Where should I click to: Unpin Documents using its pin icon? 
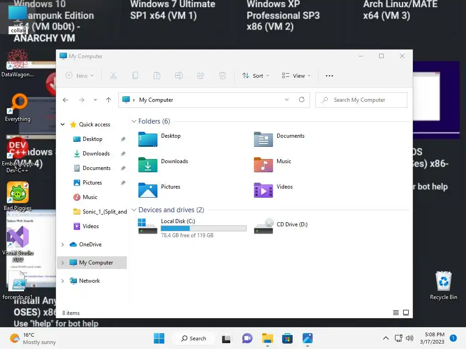point(123,168)
